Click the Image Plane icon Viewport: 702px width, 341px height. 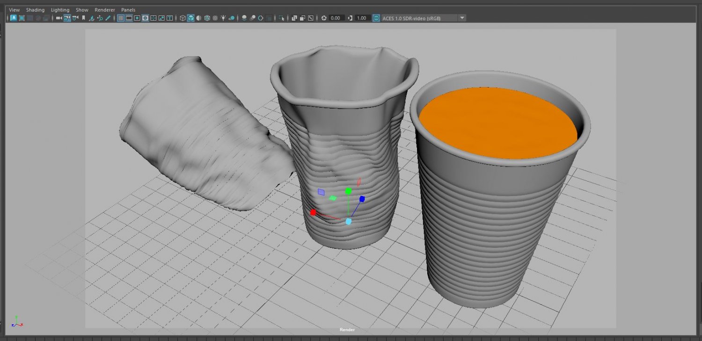pos(92,18)
